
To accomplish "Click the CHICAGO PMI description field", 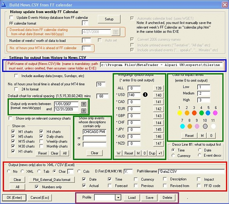I will 95,132.
